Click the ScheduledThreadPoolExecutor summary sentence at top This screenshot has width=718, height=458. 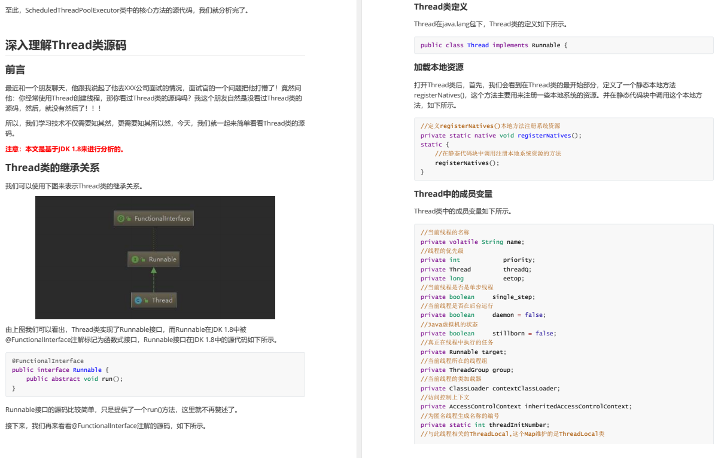click(x=127, y=10)
